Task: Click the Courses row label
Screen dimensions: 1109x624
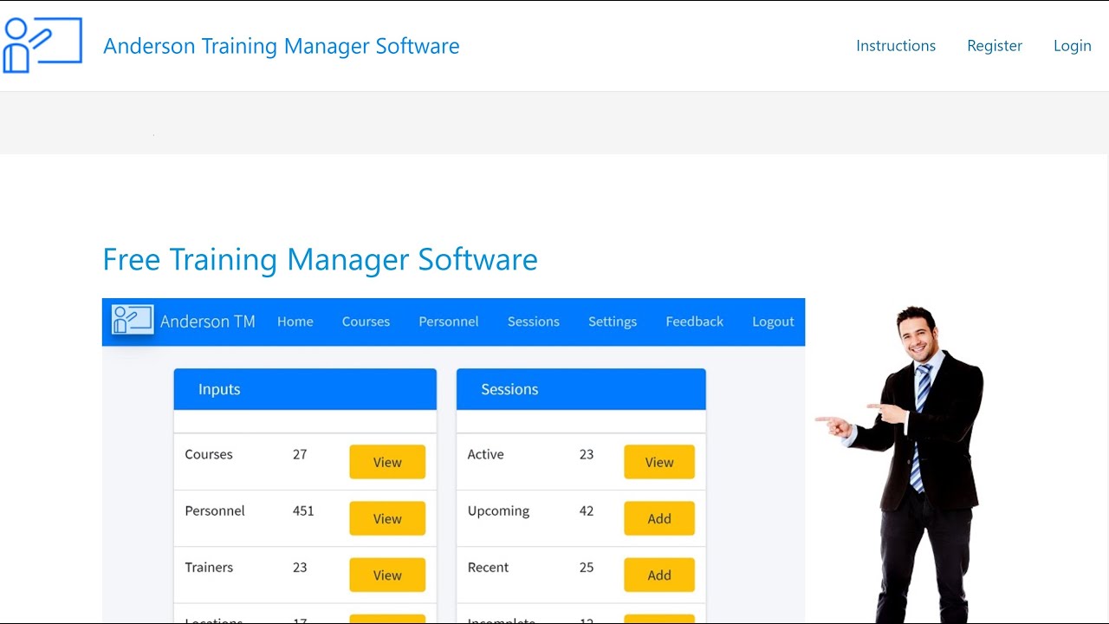Action: (x=209, y=454)
